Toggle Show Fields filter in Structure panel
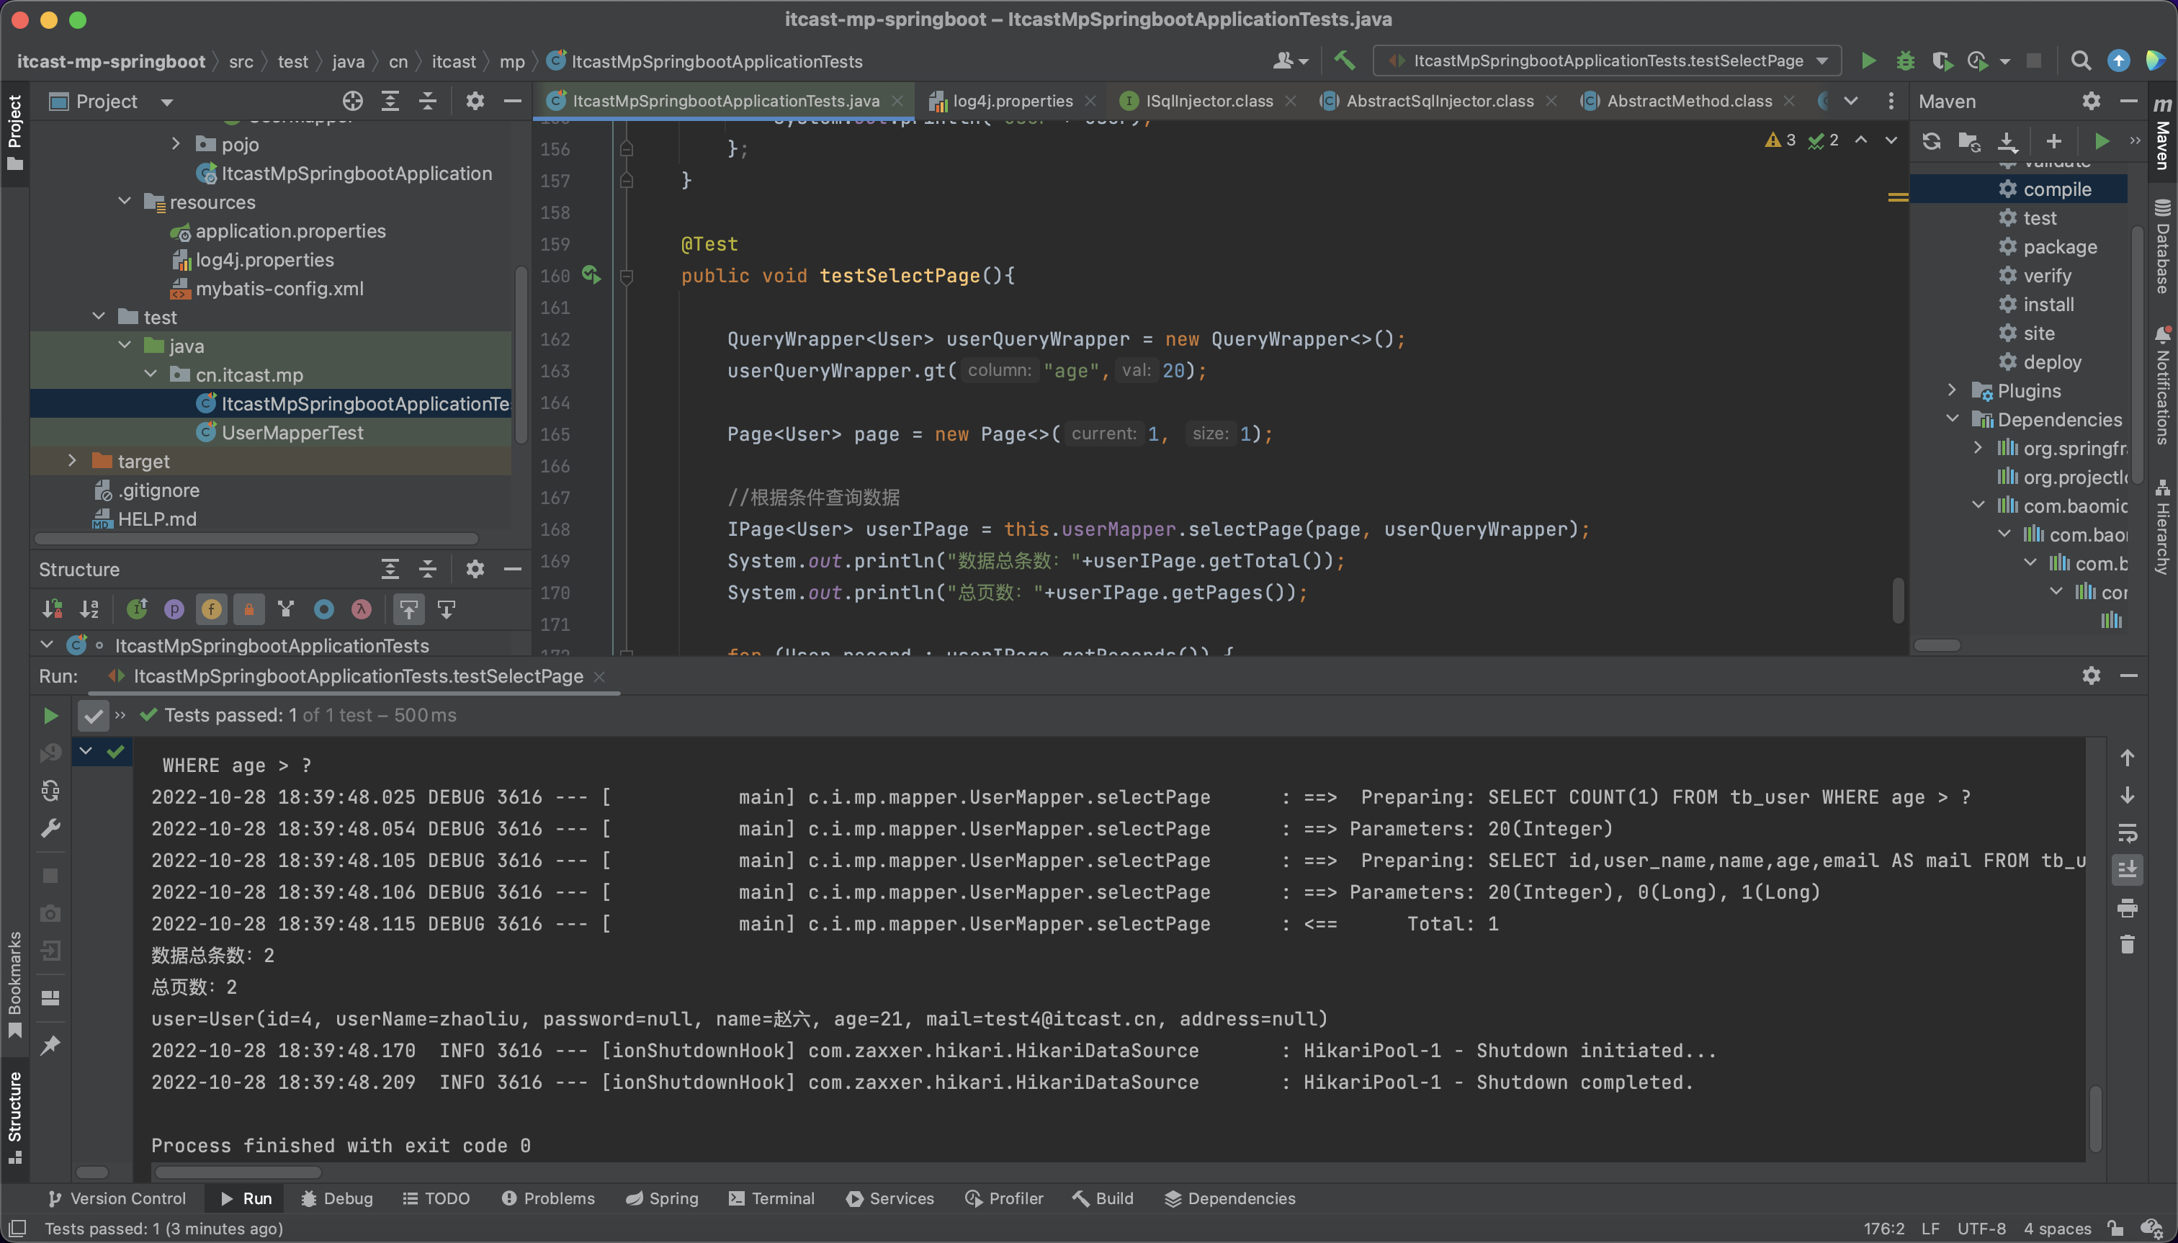 [x=211, y=609]
